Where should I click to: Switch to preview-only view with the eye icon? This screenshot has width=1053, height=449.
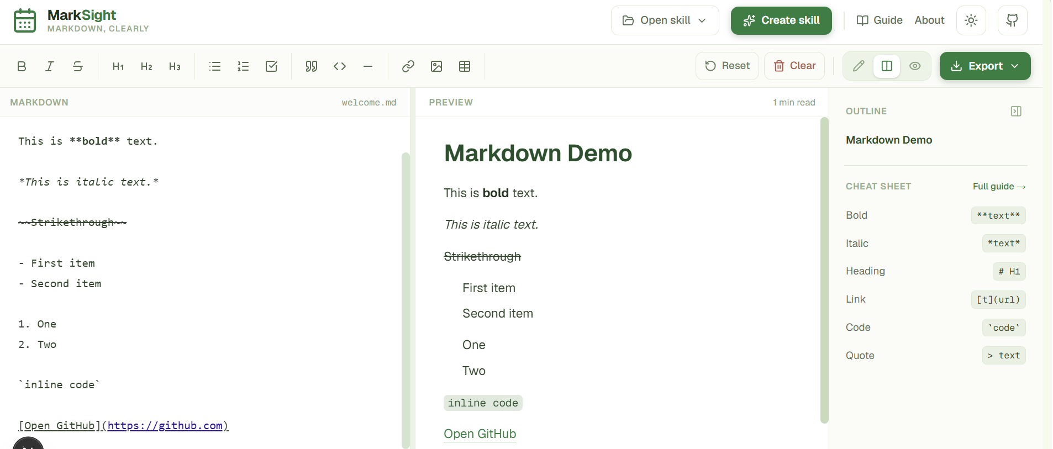click(x=915, y=66)
